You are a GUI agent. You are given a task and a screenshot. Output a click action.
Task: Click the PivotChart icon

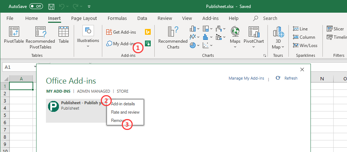point(254,32)
